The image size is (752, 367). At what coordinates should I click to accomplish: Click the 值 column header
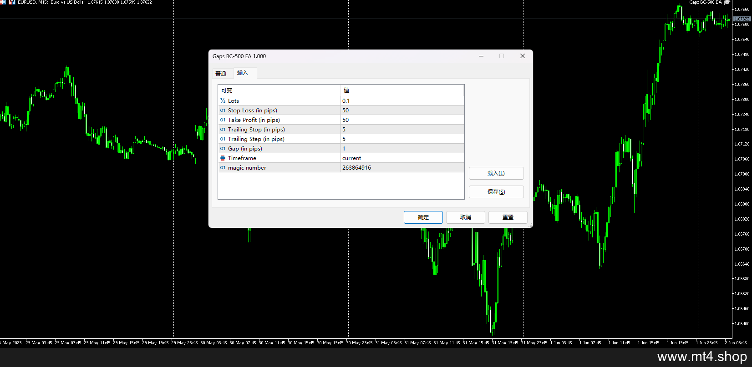click(x=402, y=90)
